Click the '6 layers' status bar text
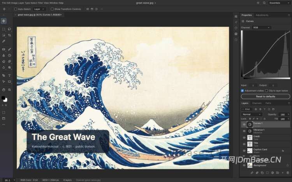The height and width of the screenshot is (182, 292). click(x=67, y=180)
